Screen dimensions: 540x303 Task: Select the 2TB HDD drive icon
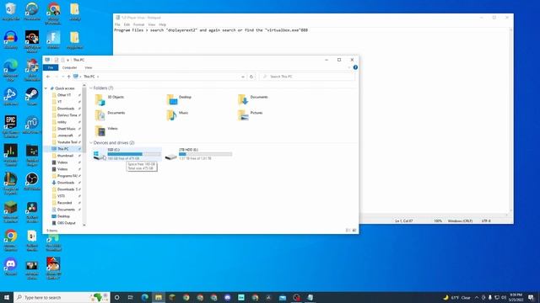pos(170,157)
